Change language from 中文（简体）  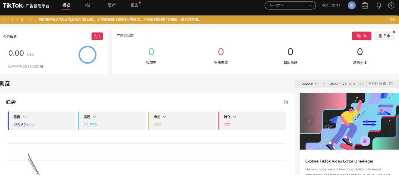[331, 5]
